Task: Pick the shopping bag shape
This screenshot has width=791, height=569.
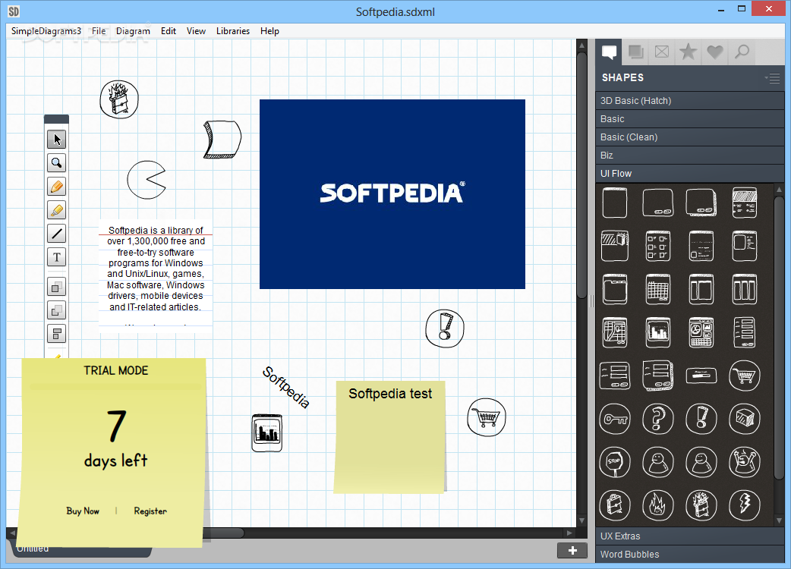Action: coord(615,505)
